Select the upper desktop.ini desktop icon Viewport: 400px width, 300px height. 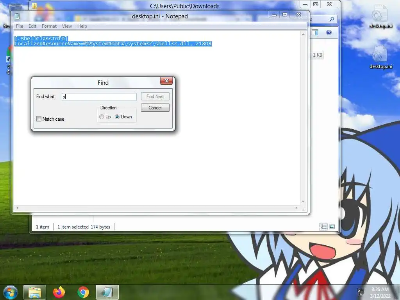(x=380, y=16)
